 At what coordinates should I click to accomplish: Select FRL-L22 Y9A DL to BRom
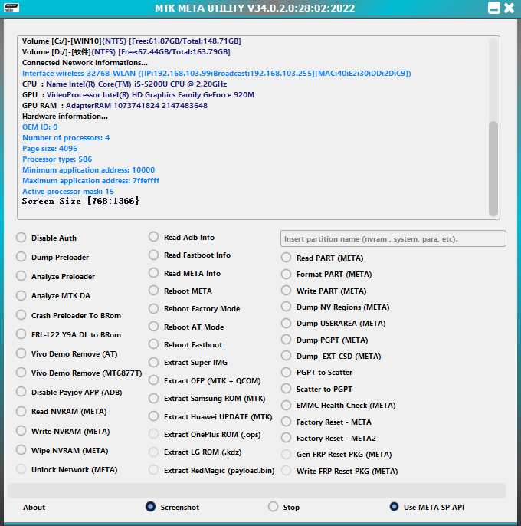pos(21,334)
